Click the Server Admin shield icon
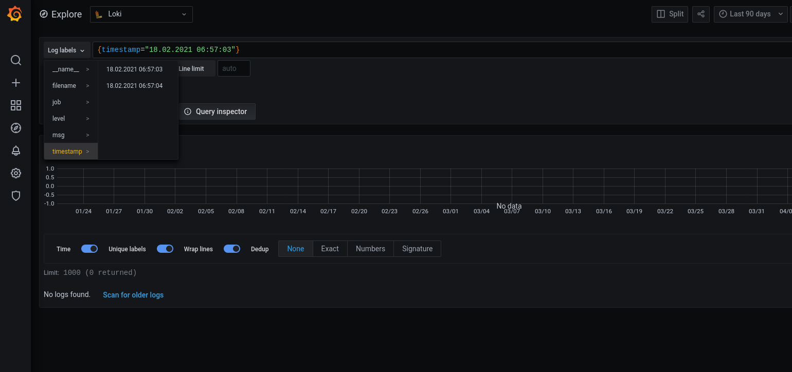 click(x=15, y=196)
